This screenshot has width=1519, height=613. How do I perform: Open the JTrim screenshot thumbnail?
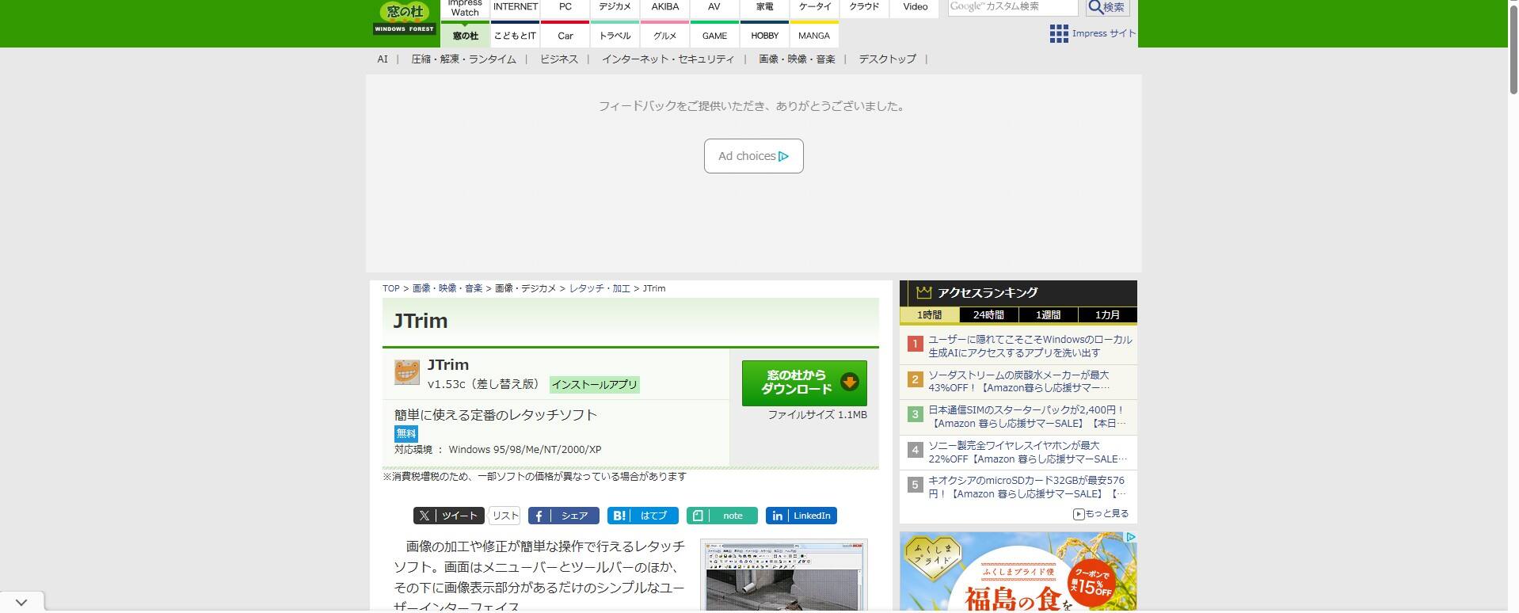784,576
